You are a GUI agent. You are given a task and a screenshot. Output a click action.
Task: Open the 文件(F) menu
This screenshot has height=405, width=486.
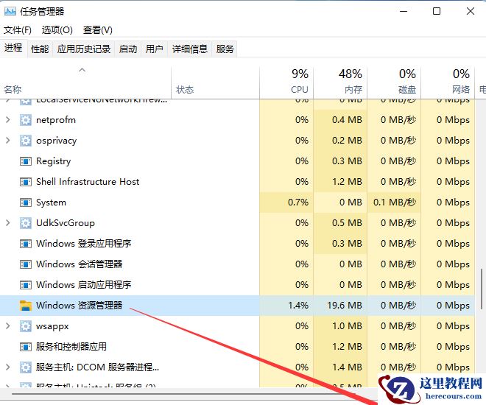pos(18,30)
